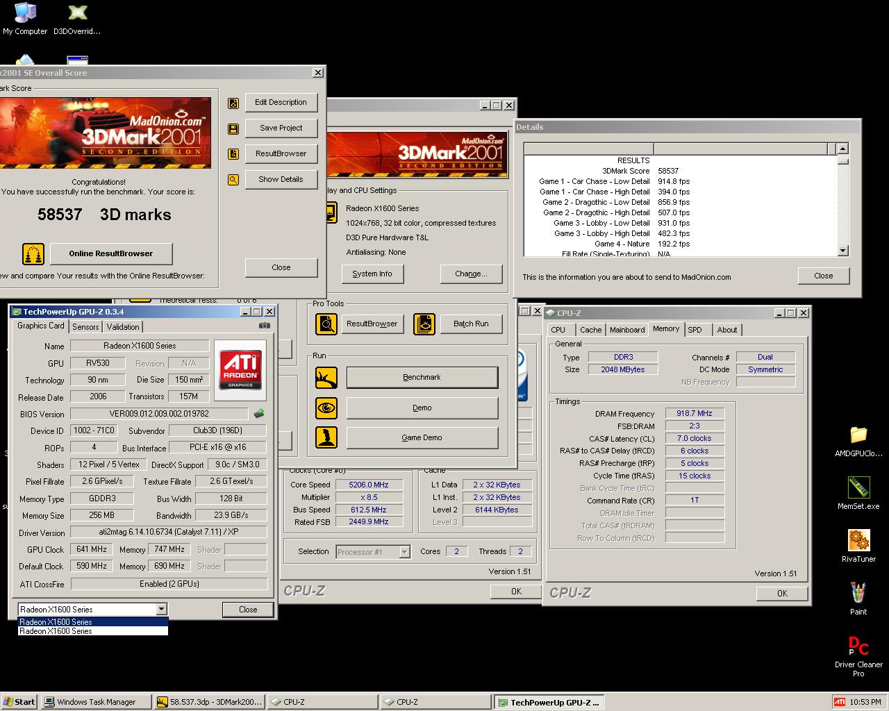Screen dimensions: 889x711
Task: Click the System Info button
Action: coord(372,274)
